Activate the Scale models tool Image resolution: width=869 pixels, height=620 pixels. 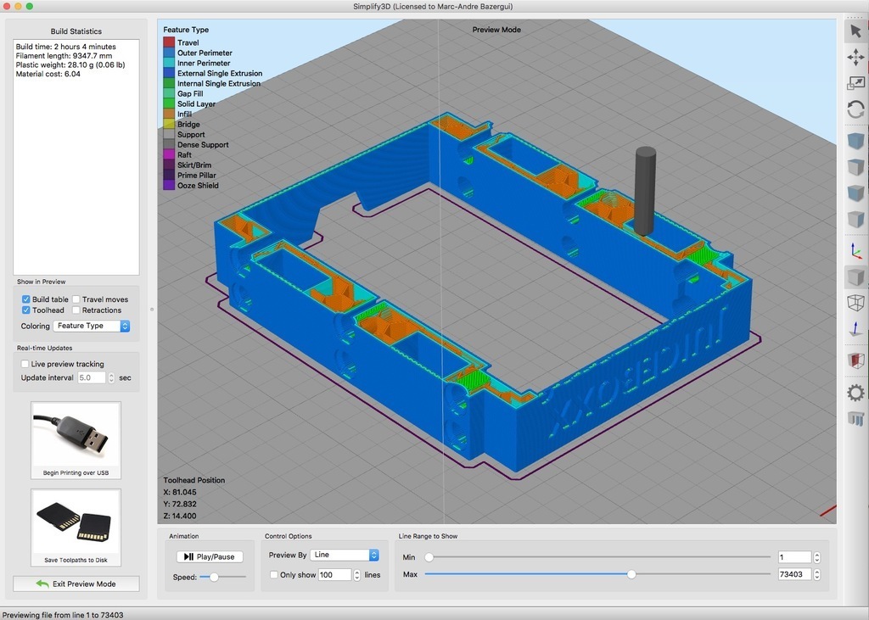click(x=856, y=81)
